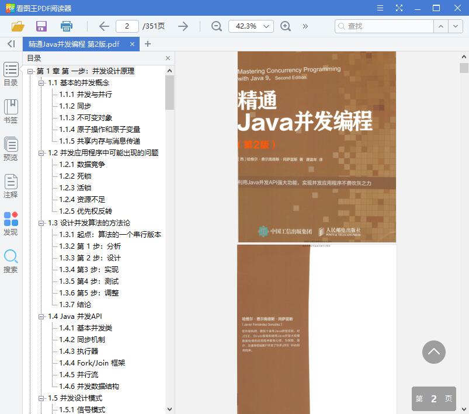Click the 查找 search box
The height and width of the screenshot is (414, 469).
coord(384,26)
